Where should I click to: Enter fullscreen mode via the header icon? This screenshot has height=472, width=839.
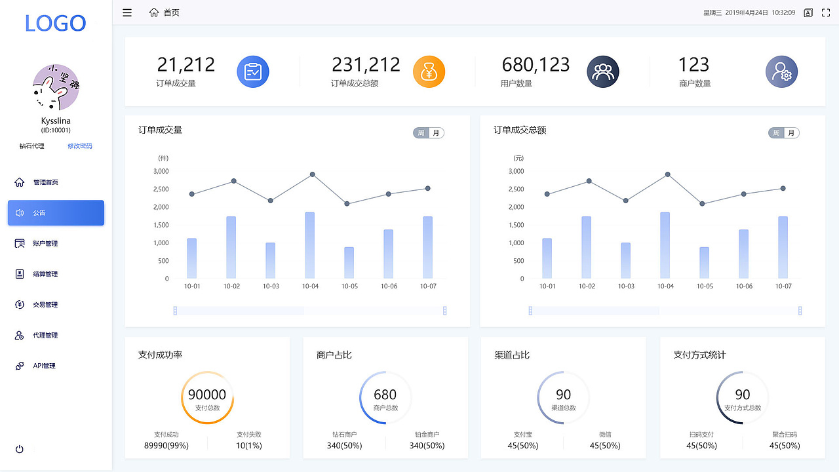[x=826, y=12]
